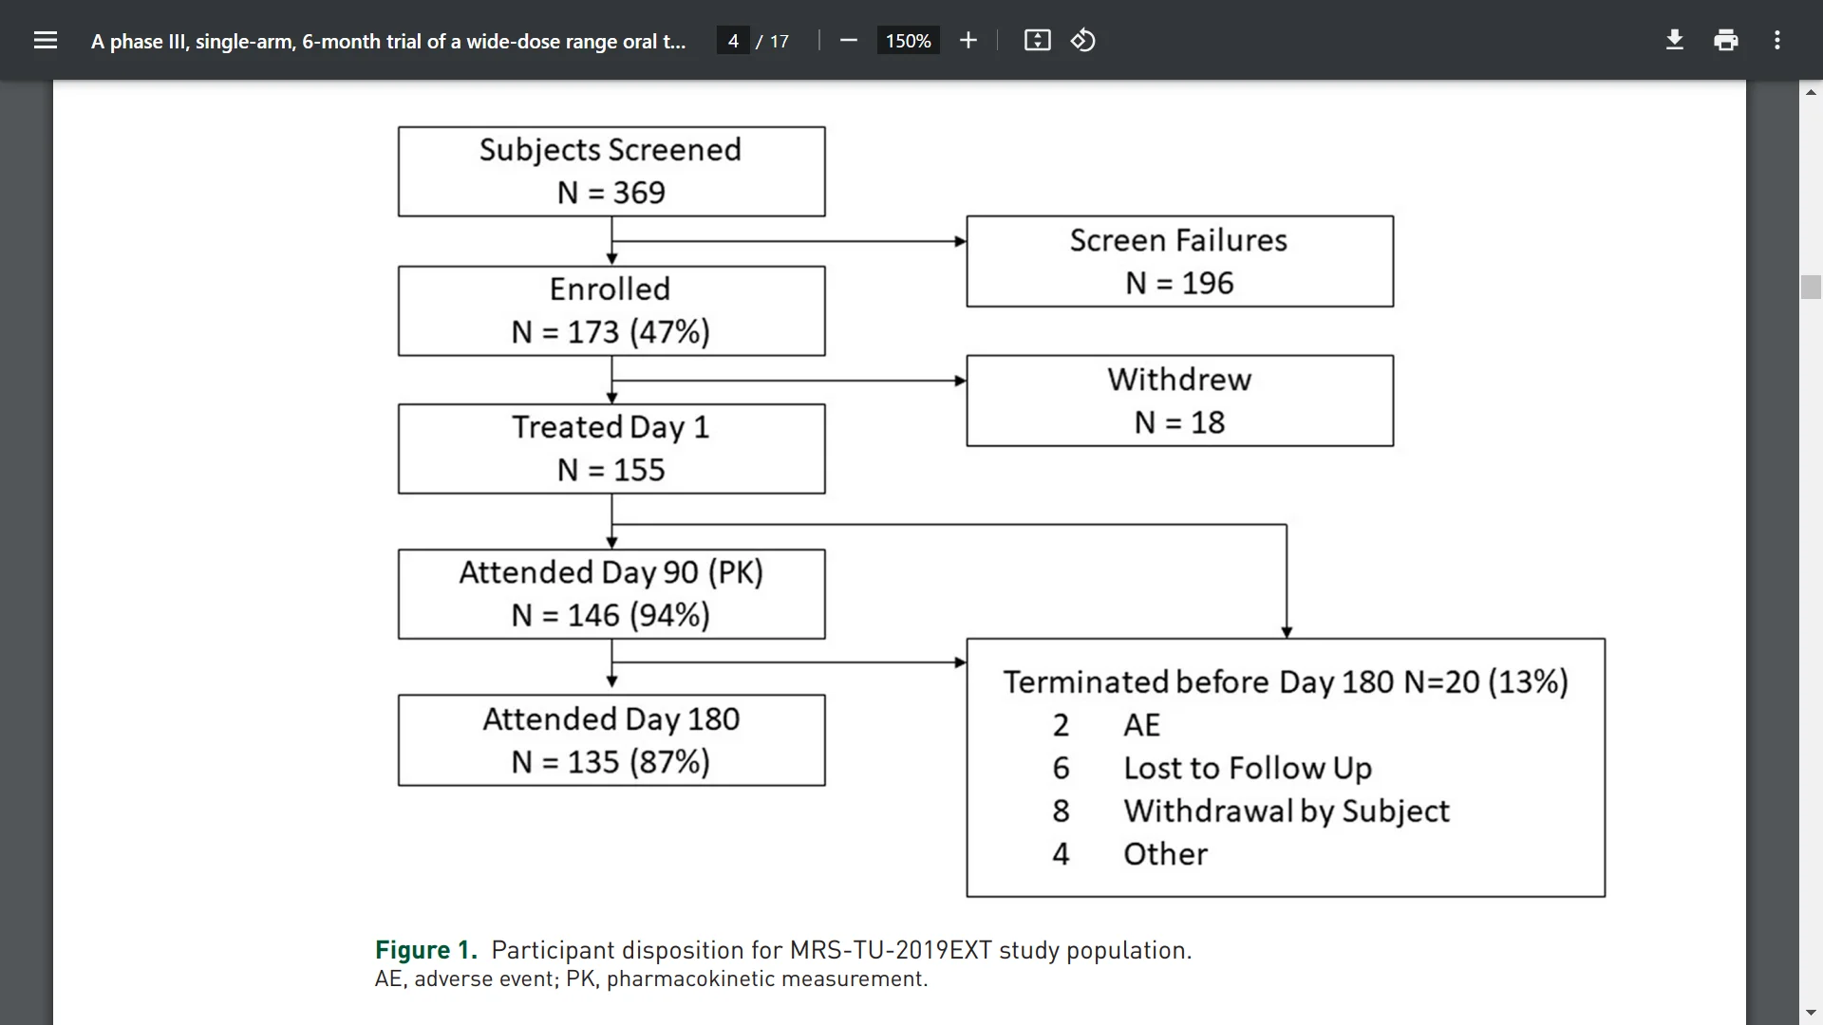This screenshot has height=1025, width=1823.
Task: Print the PDF document
Action: [1725, 40]
